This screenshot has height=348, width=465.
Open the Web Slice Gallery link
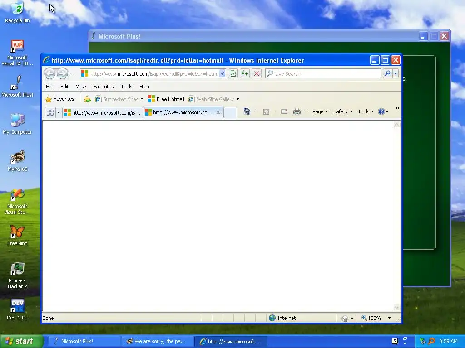pos(212,99)
